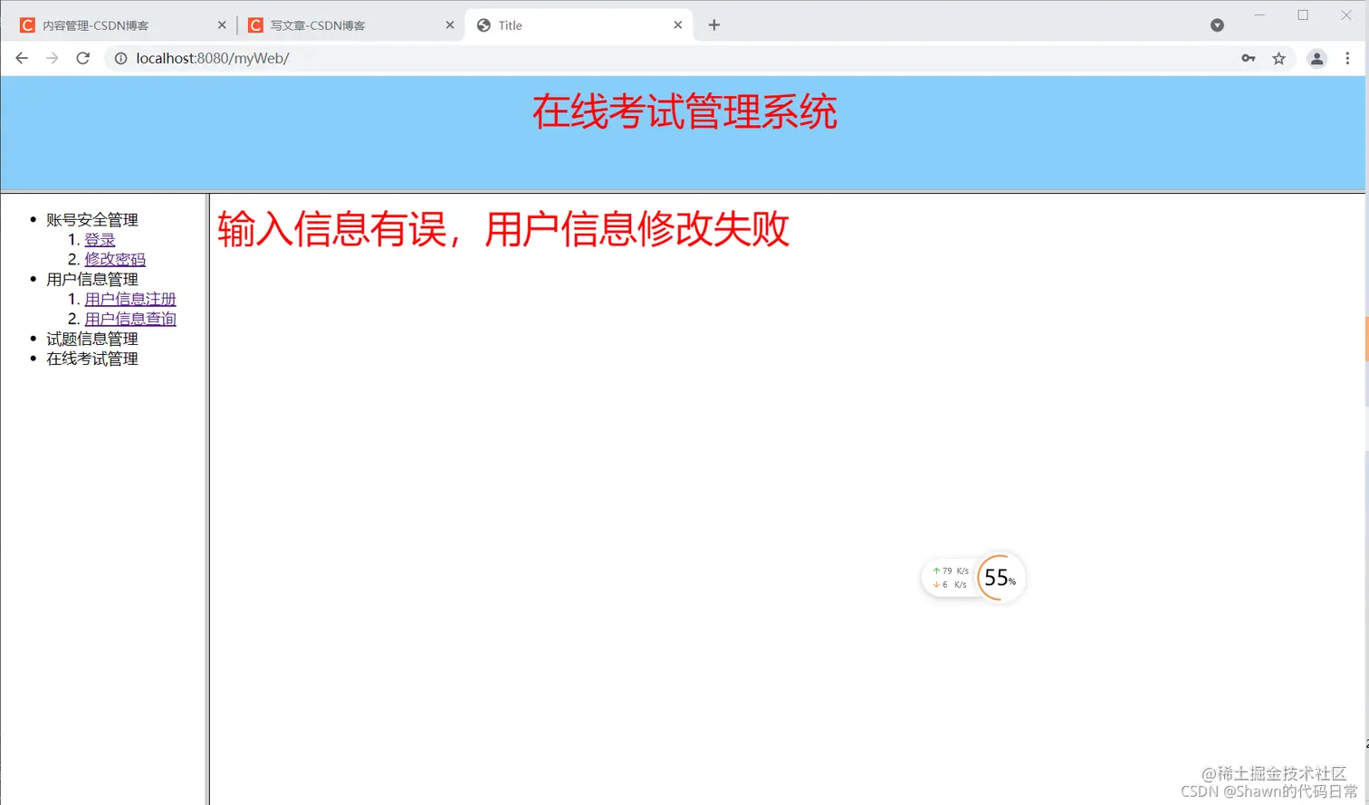Open the saved passwords key icon
1369x805 pixels.
1248,57
